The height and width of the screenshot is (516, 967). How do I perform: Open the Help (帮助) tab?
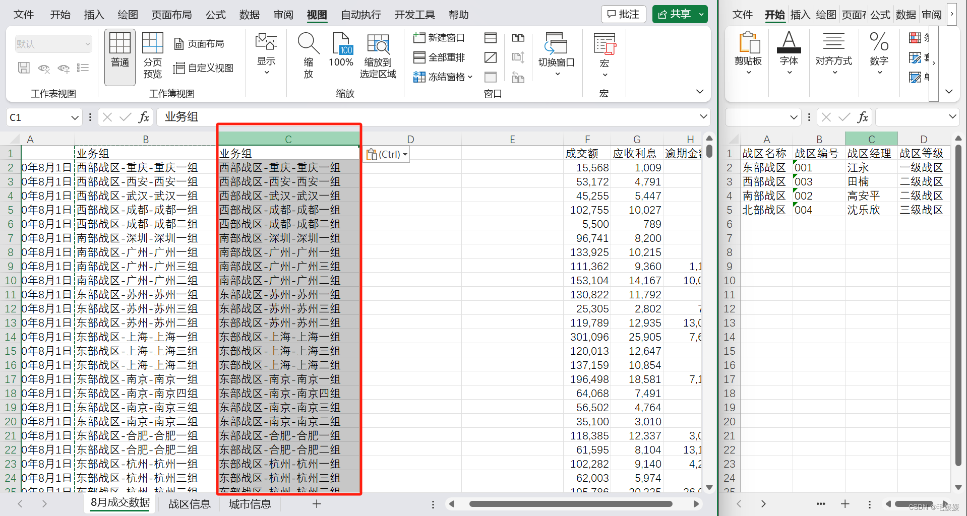tap(458, 15)
